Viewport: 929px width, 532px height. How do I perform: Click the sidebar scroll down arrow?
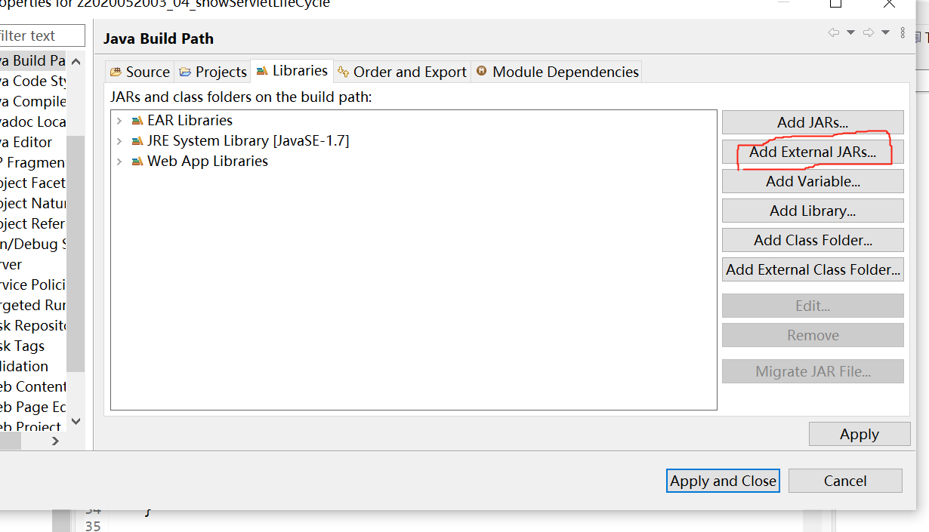(76, 421)
